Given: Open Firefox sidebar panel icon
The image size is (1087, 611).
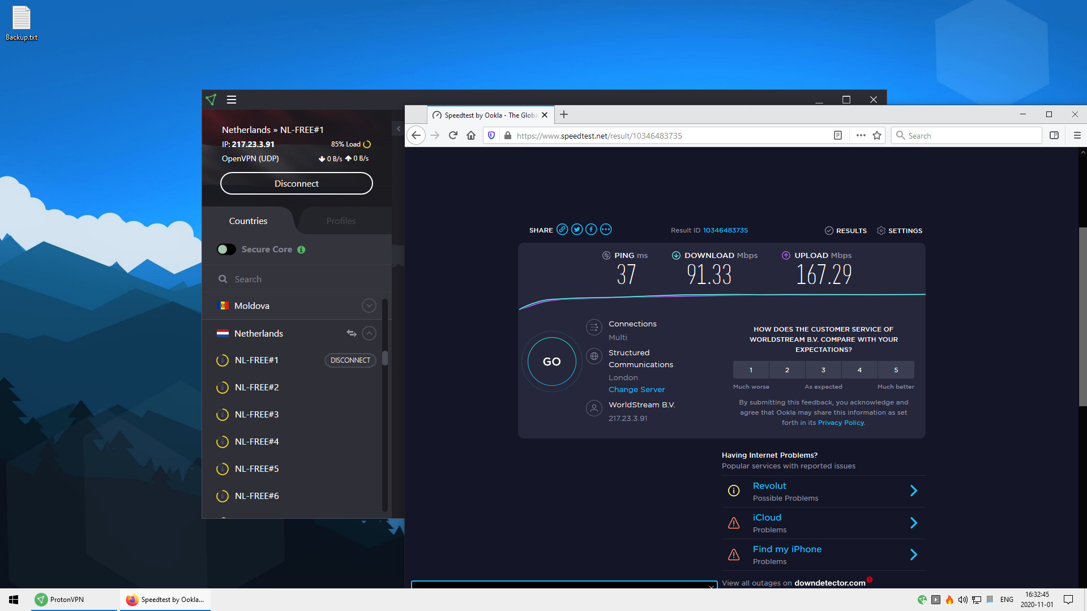Looking at the screenshot, I should click(1054, 135).
